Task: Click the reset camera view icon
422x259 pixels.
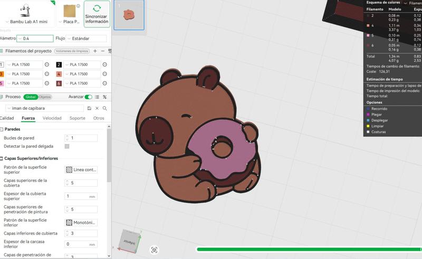Action: pyautogui.click(x=154, y=250)
